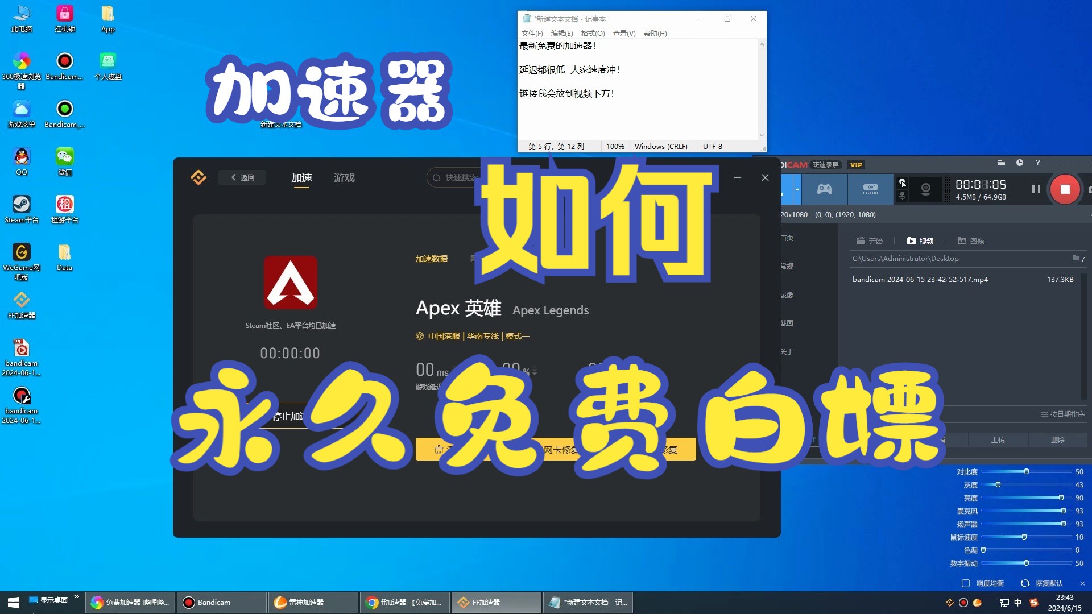Launch FF加速器 desktop shortcut
This screenshot has height=614, width=1092.
[x=22, y=305]
